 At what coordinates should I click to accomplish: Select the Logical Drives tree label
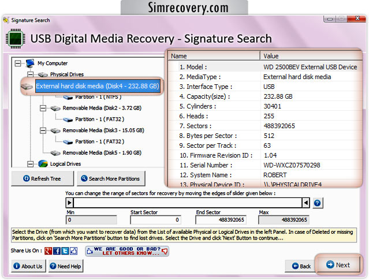click(65, 164)
